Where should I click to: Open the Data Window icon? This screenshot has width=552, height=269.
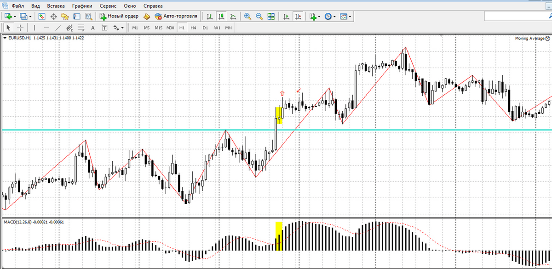(53, 16)
